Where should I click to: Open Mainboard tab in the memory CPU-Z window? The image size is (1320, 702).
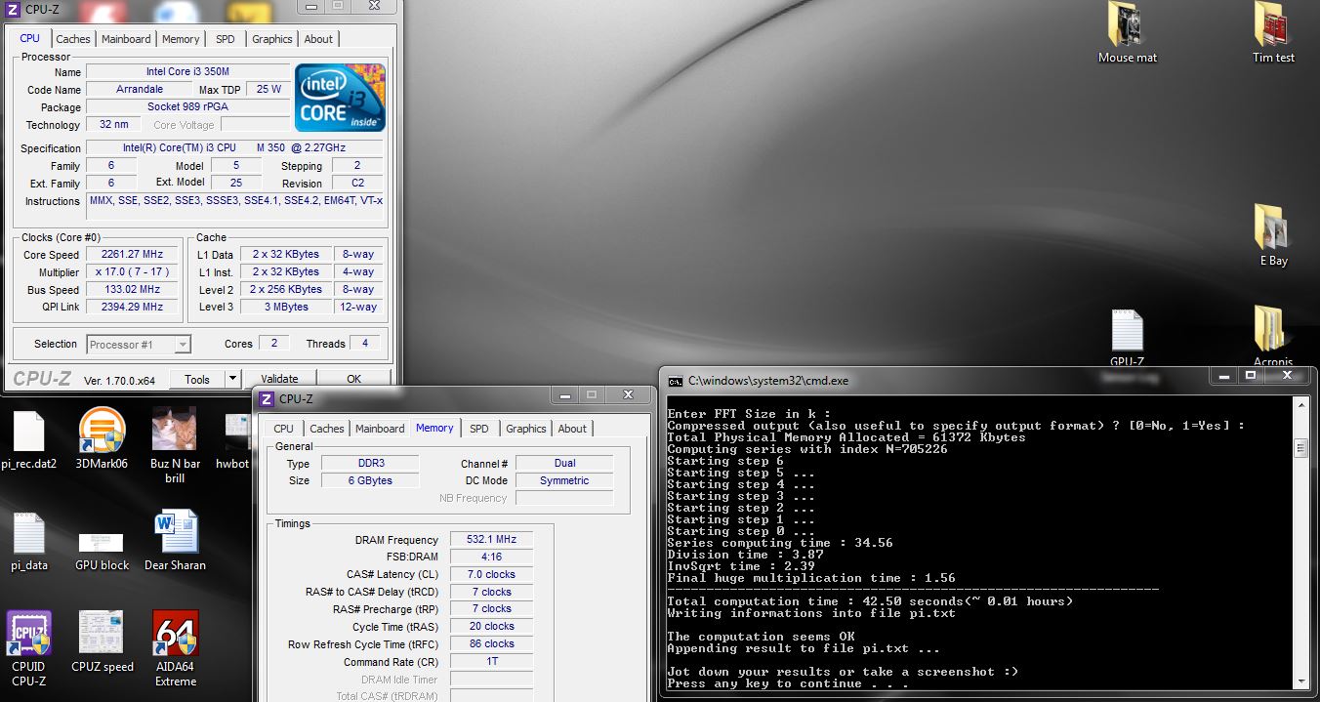(380, 429)
